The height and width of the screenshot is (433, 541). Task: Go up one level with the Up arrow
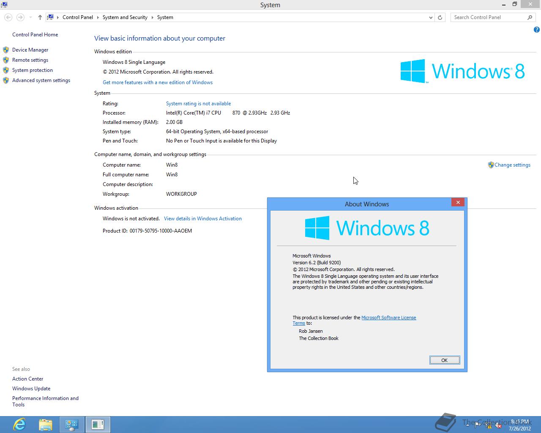click(40, 17)
